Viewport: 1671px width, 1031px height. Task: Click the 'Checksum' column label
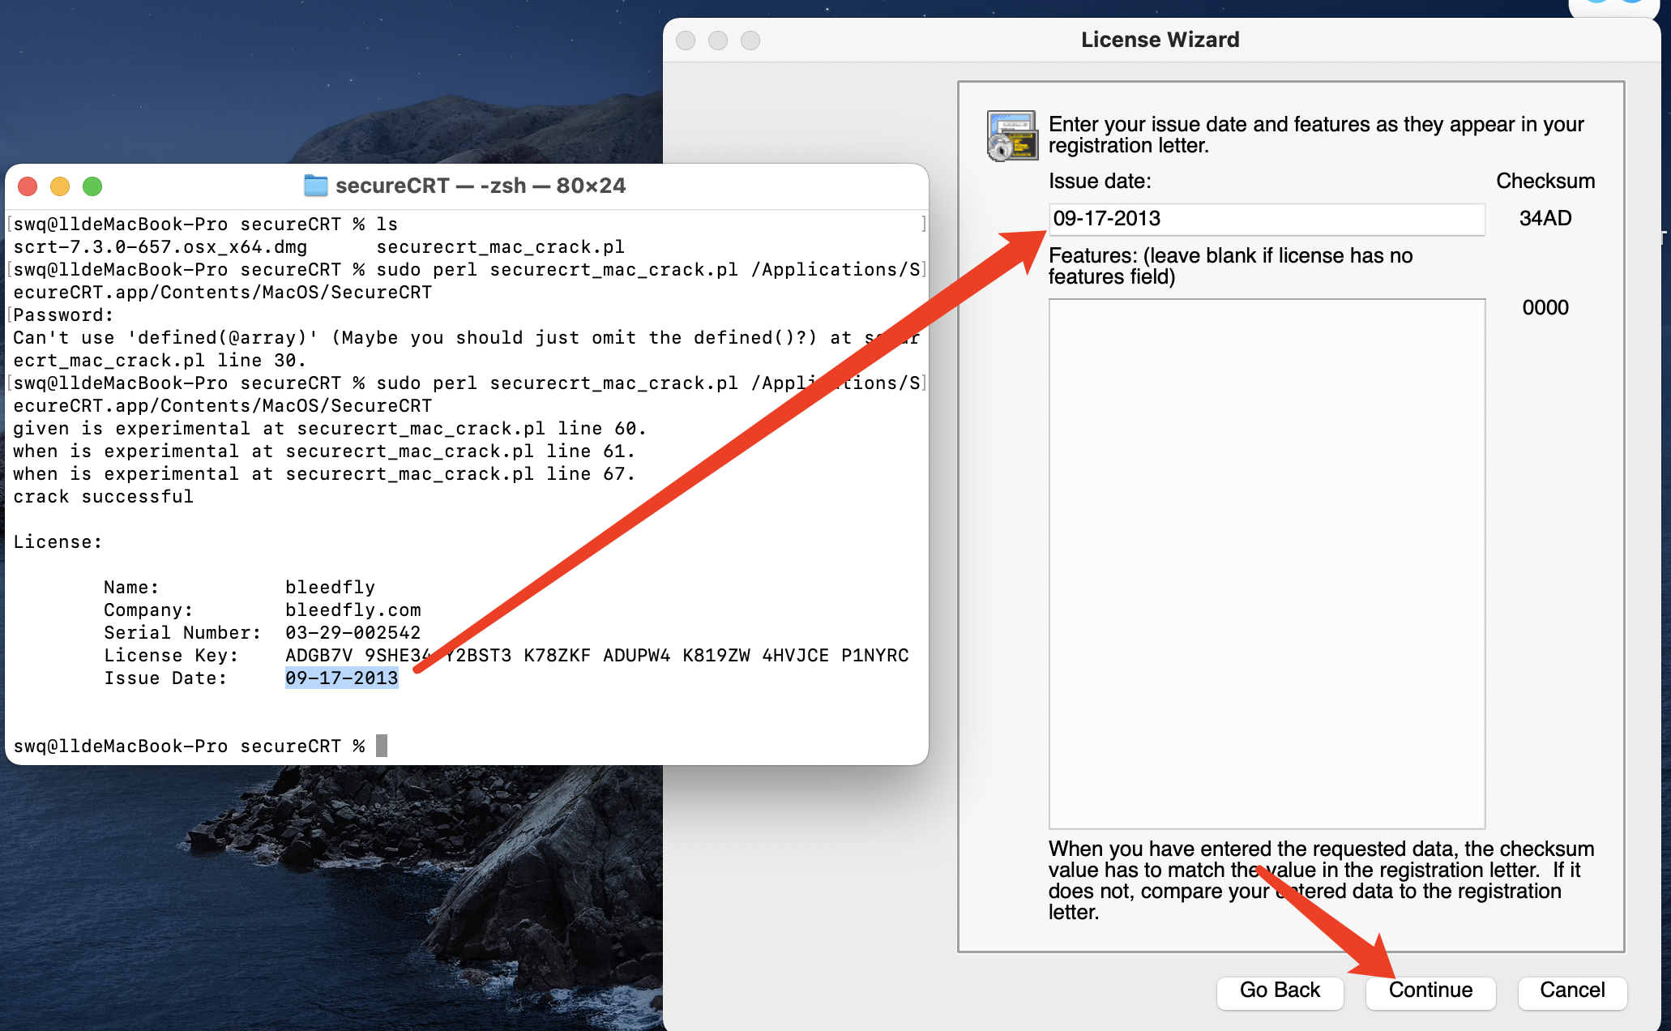point(1545,182)
